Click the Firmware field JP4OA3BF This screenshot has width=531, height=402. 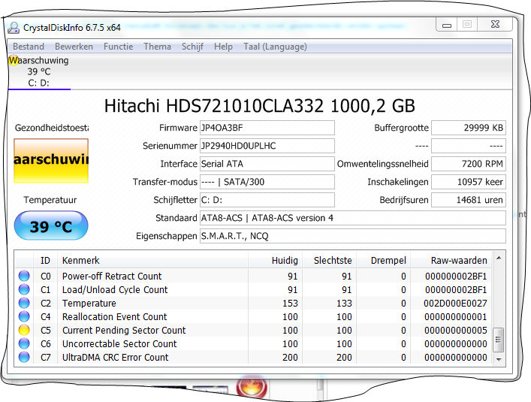coord(267,128)
